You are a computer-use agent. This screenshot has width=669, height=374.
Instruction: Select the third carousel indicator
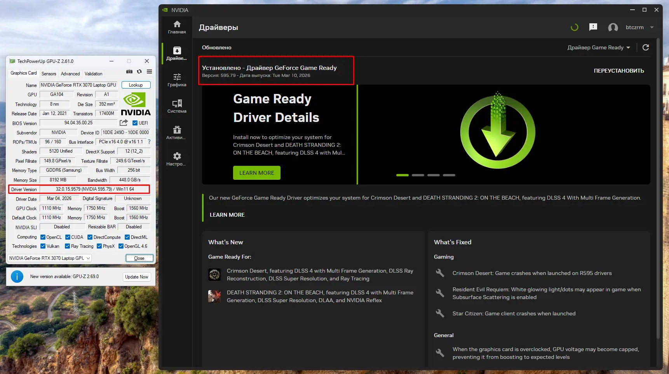434,175
